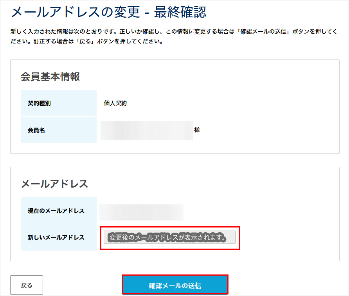
Task: Select the 会員基本情報 section heading
Action: coord(50,76)
